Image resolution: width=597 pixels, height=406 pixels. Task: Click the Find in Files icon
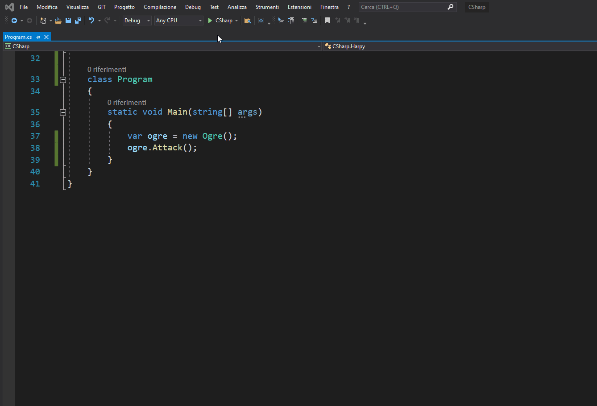[x=248, y=21]
